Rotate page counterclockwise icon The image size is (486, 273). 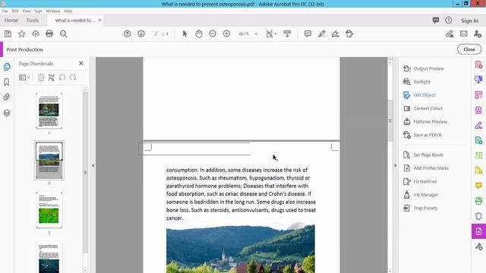[x=62, y=77]
